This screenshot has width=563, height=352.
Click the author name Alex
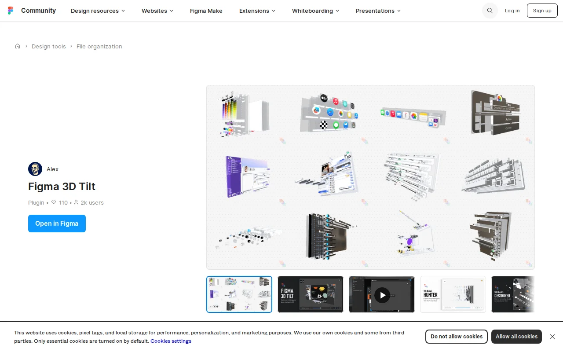click(52, 169)
